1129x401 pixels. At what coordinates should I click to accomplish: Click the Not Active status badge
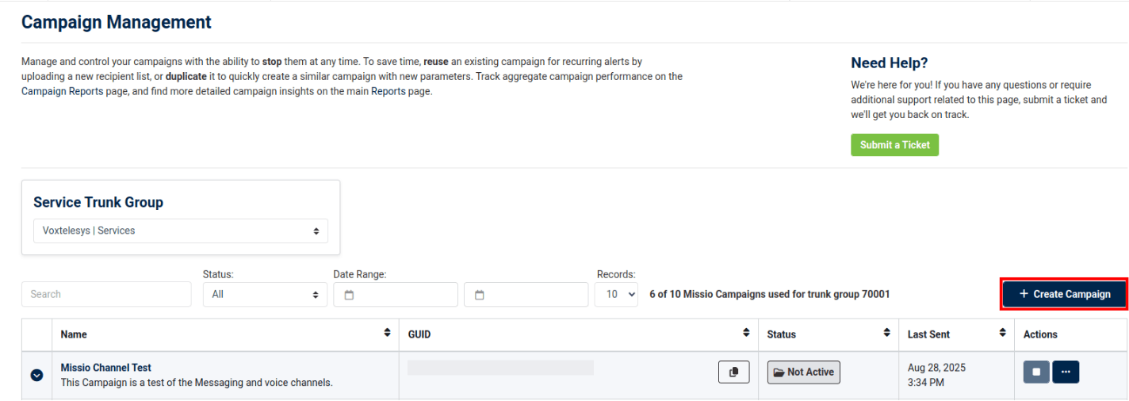click(x=803, y=372)
